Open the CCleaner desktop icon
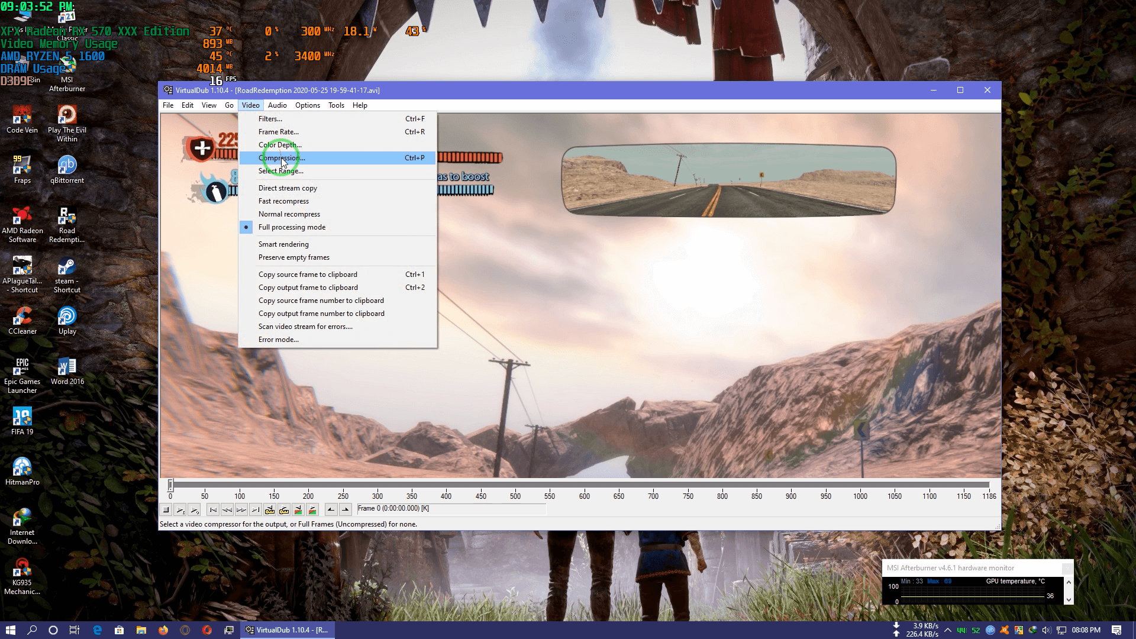Image resolution: width=1136 pixels, height=639 pixels. click(x=22, y=320)
